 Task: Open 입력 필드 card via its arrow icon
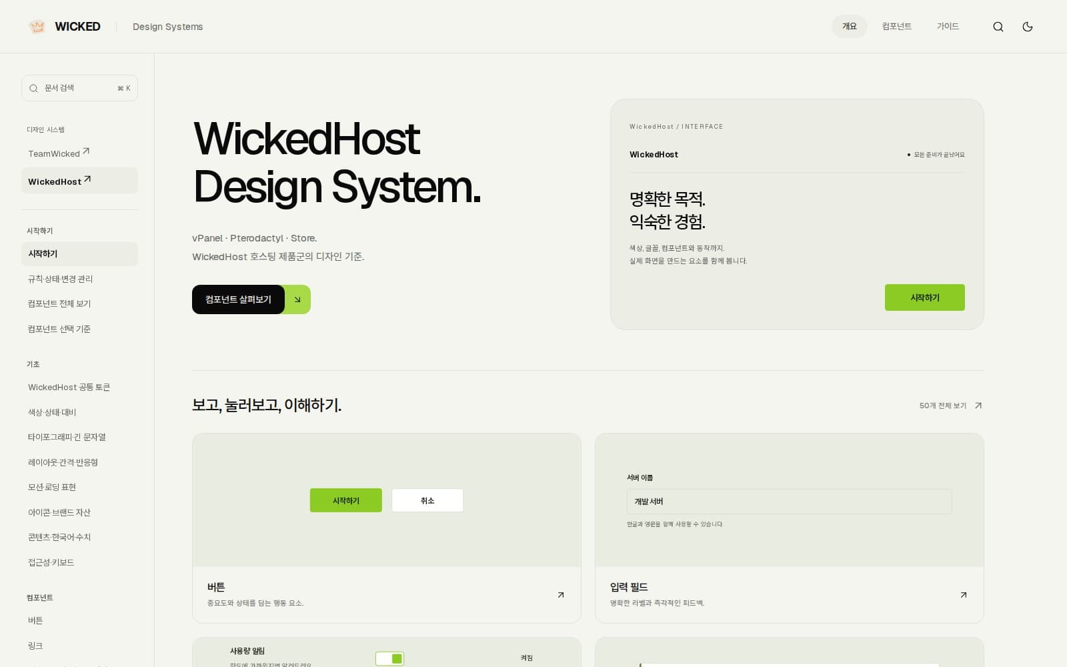pyautogui.click(x=963, y=595)
